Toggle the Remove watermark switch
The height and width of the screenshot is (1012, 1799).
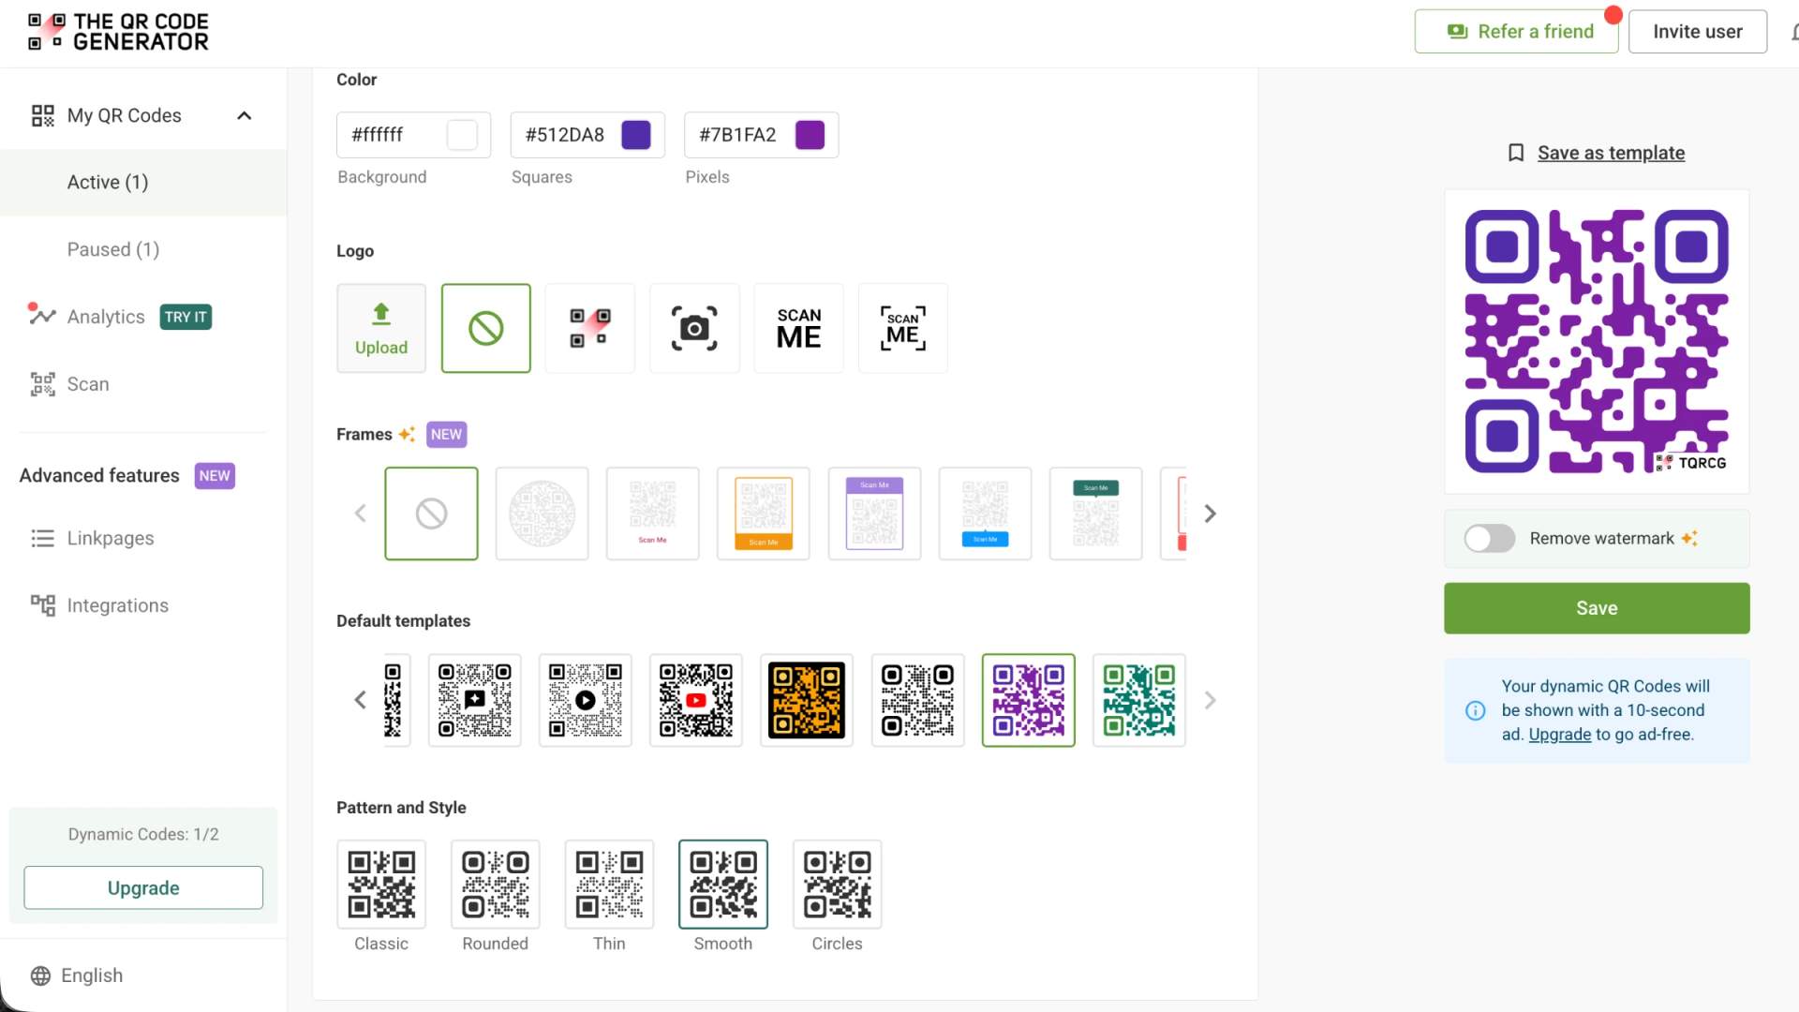1490,539
